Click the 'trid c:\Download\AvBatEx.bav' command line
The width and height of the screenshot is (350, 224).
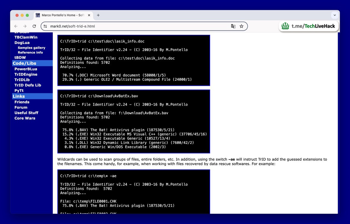click(99, 96)
